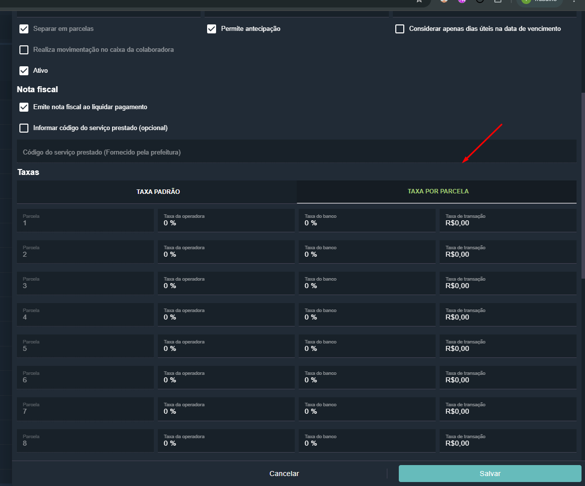Edit Taxa de transação for parcela 2
Viewport: 585px width, 486px height.
tap(508, 252)
